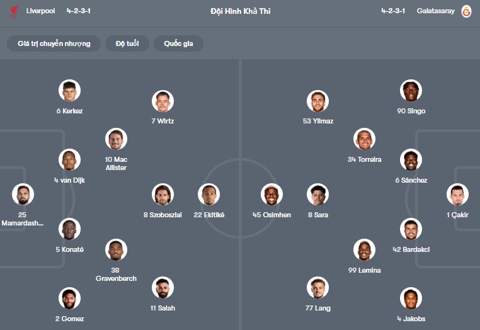Click goalkeeper Mamardashvili's avatar
The height and width of the screenshot is (330, 480).
(x=23, y=195)
